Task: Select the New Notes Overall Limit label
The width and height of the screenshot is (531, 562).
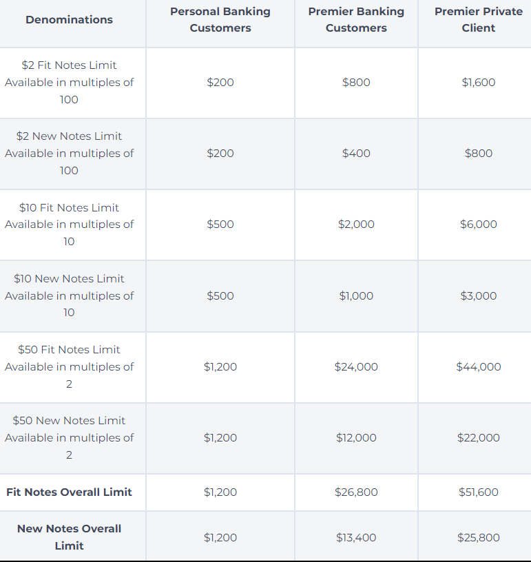Action: (x=69, y=537)
